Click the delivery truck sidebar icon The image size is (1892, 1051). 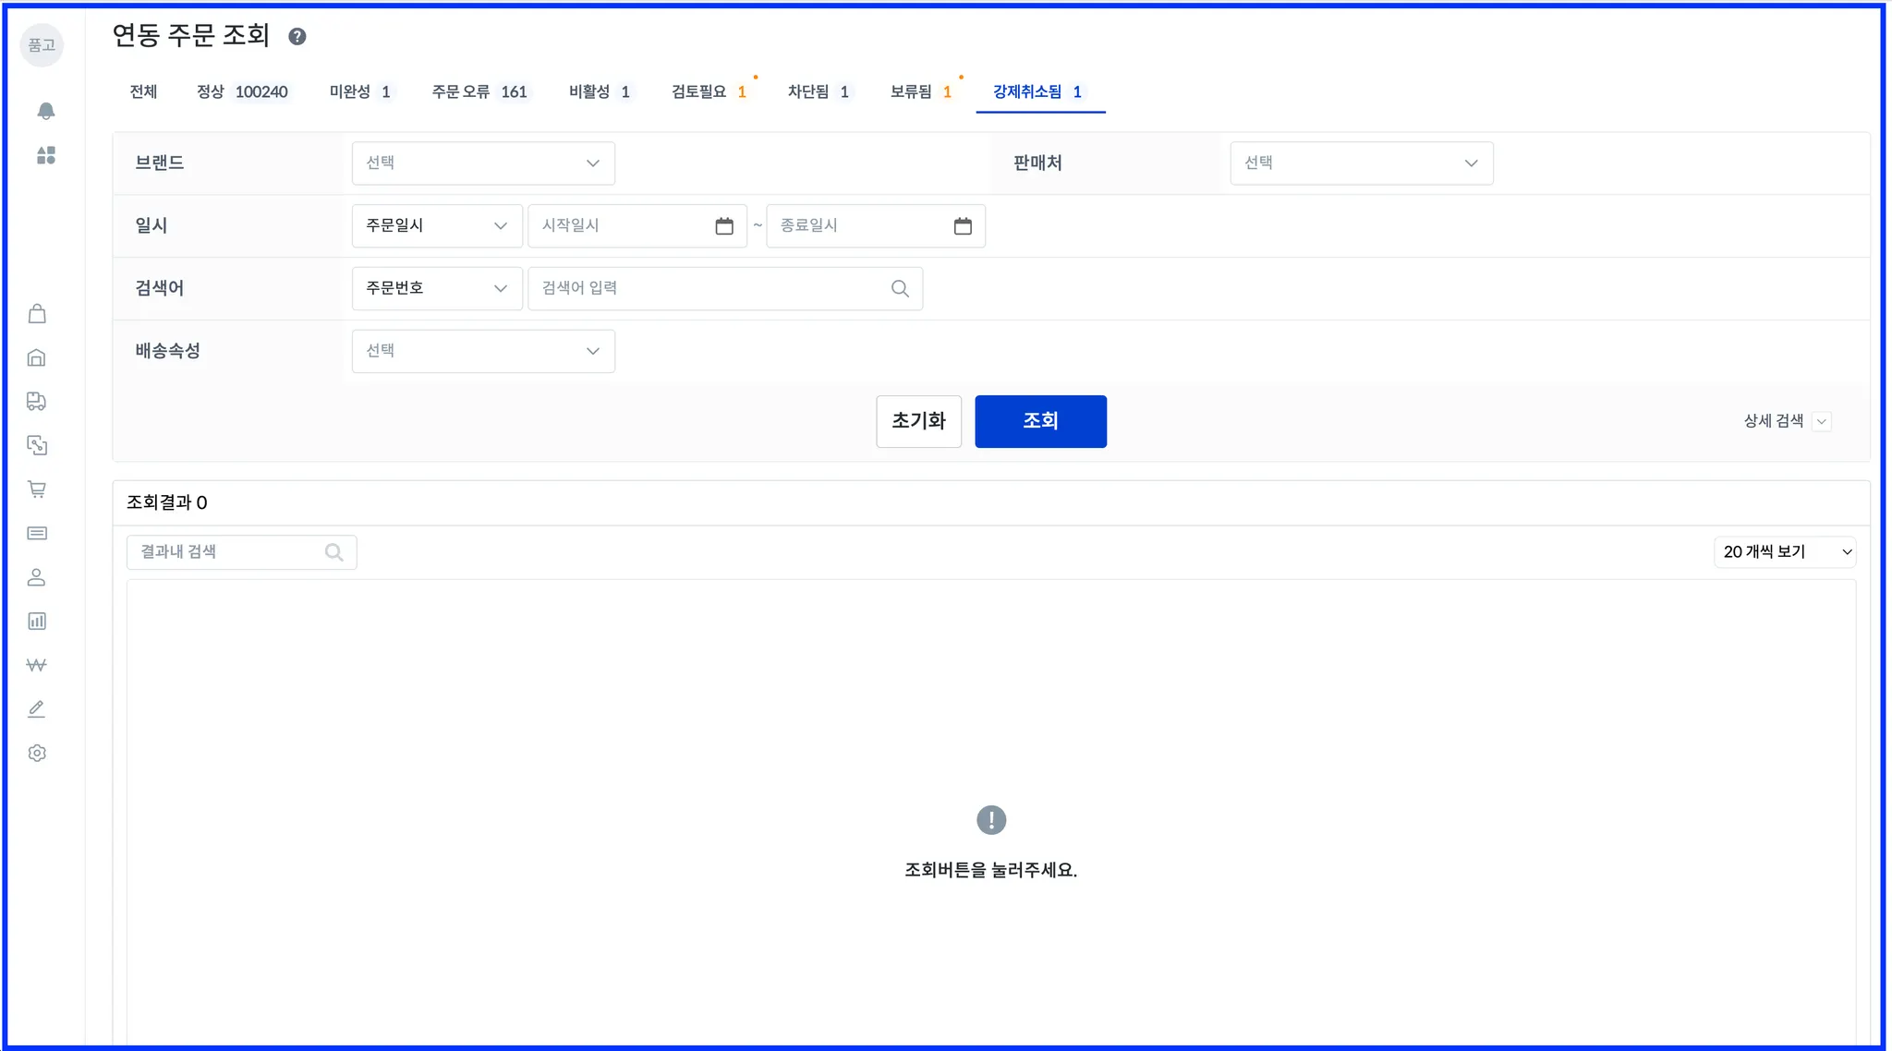coord(37,401)
